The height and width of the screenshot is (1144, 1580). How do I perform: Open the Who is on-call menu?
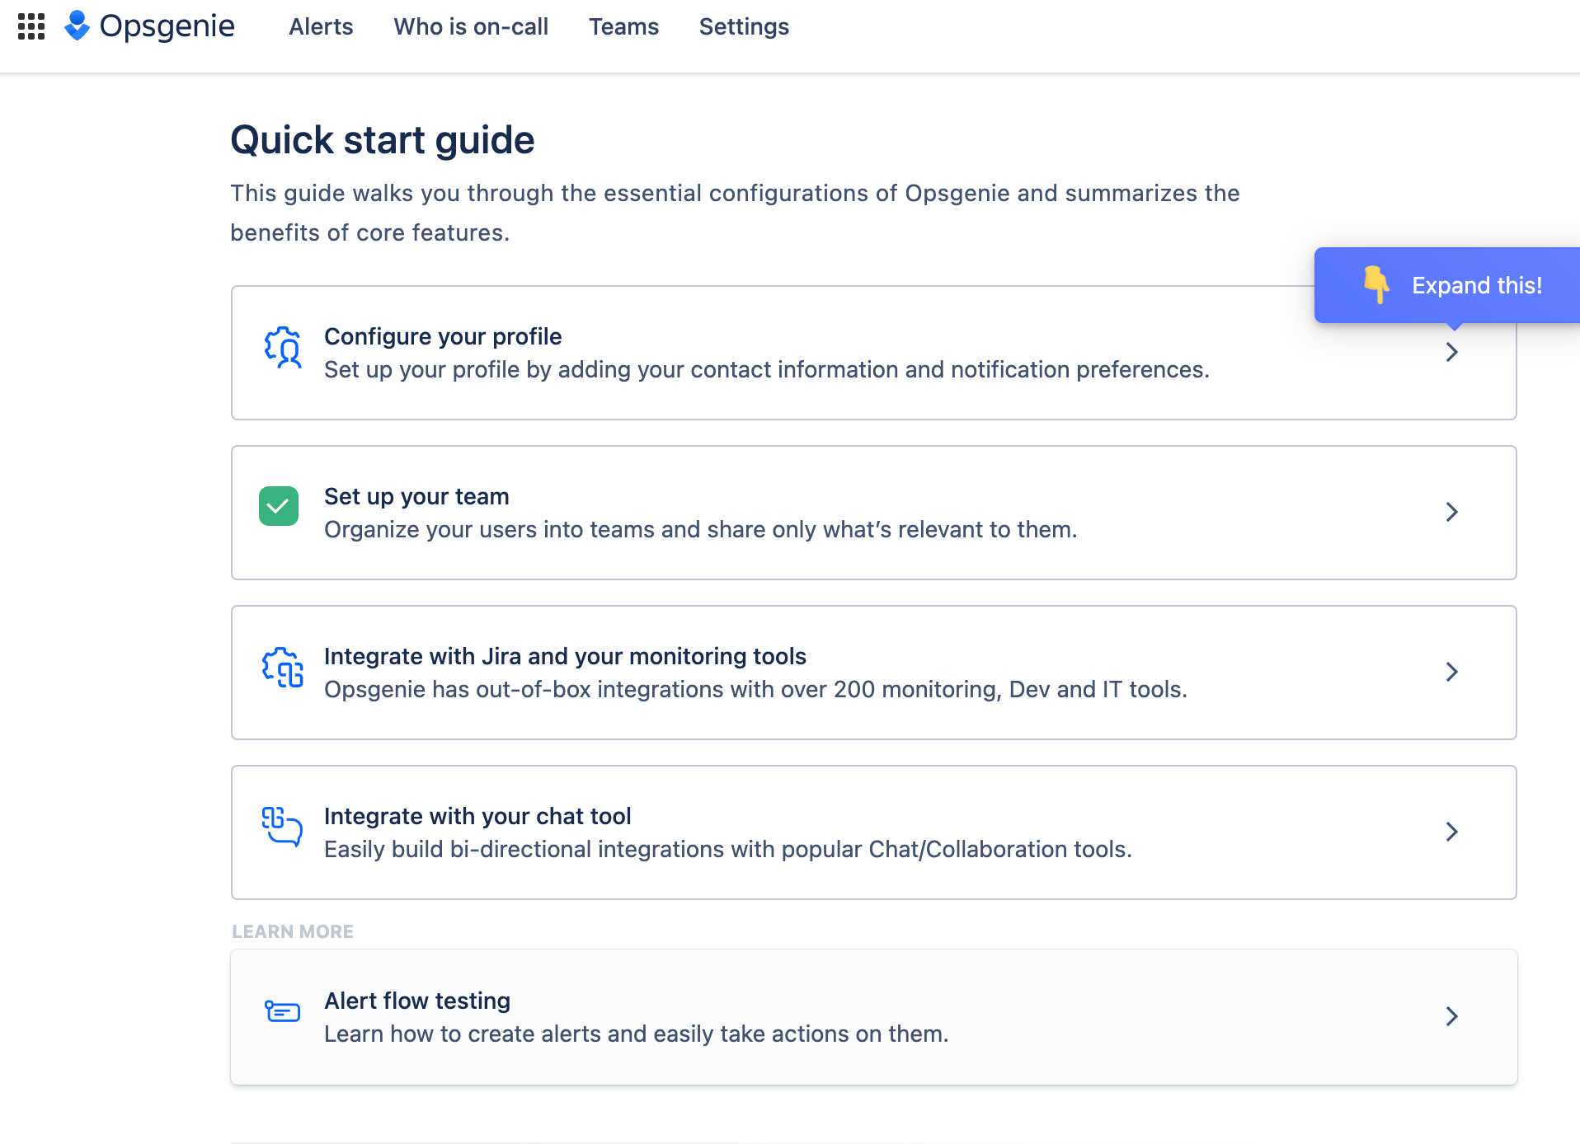(x=471, y=26)
